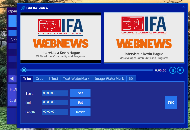Image resolution: width=190 pixels, height=130 pixels.
Task: Pause the video playback
Action: click(173, 70)
